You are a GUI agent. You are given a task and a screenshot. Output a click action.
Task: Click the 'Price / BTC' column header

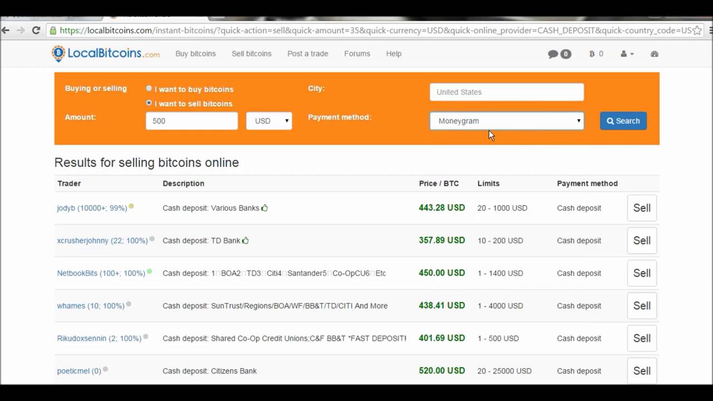click(x=439, y=183)
